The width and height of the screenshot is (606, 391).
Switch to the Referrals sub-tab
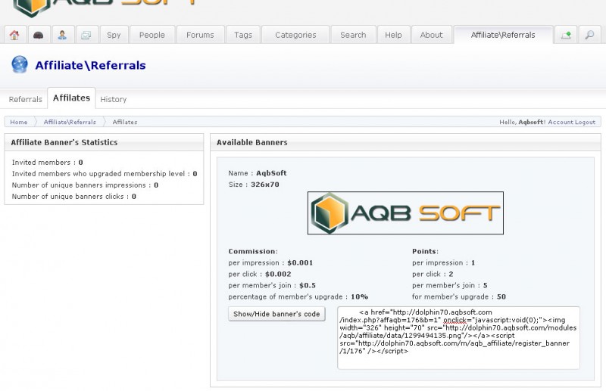pos(26,99)
